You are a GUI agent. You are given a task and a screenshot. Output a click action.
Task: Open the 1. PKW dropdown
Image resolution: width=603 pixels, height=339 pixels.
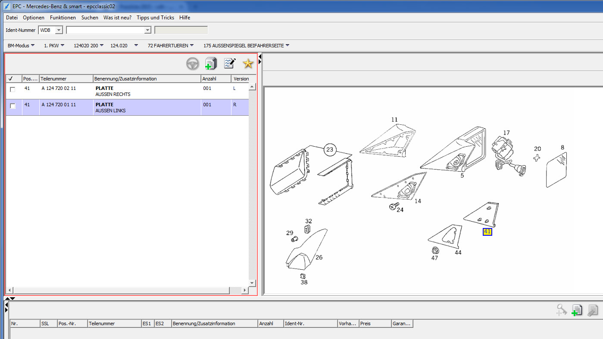(54, 45)
